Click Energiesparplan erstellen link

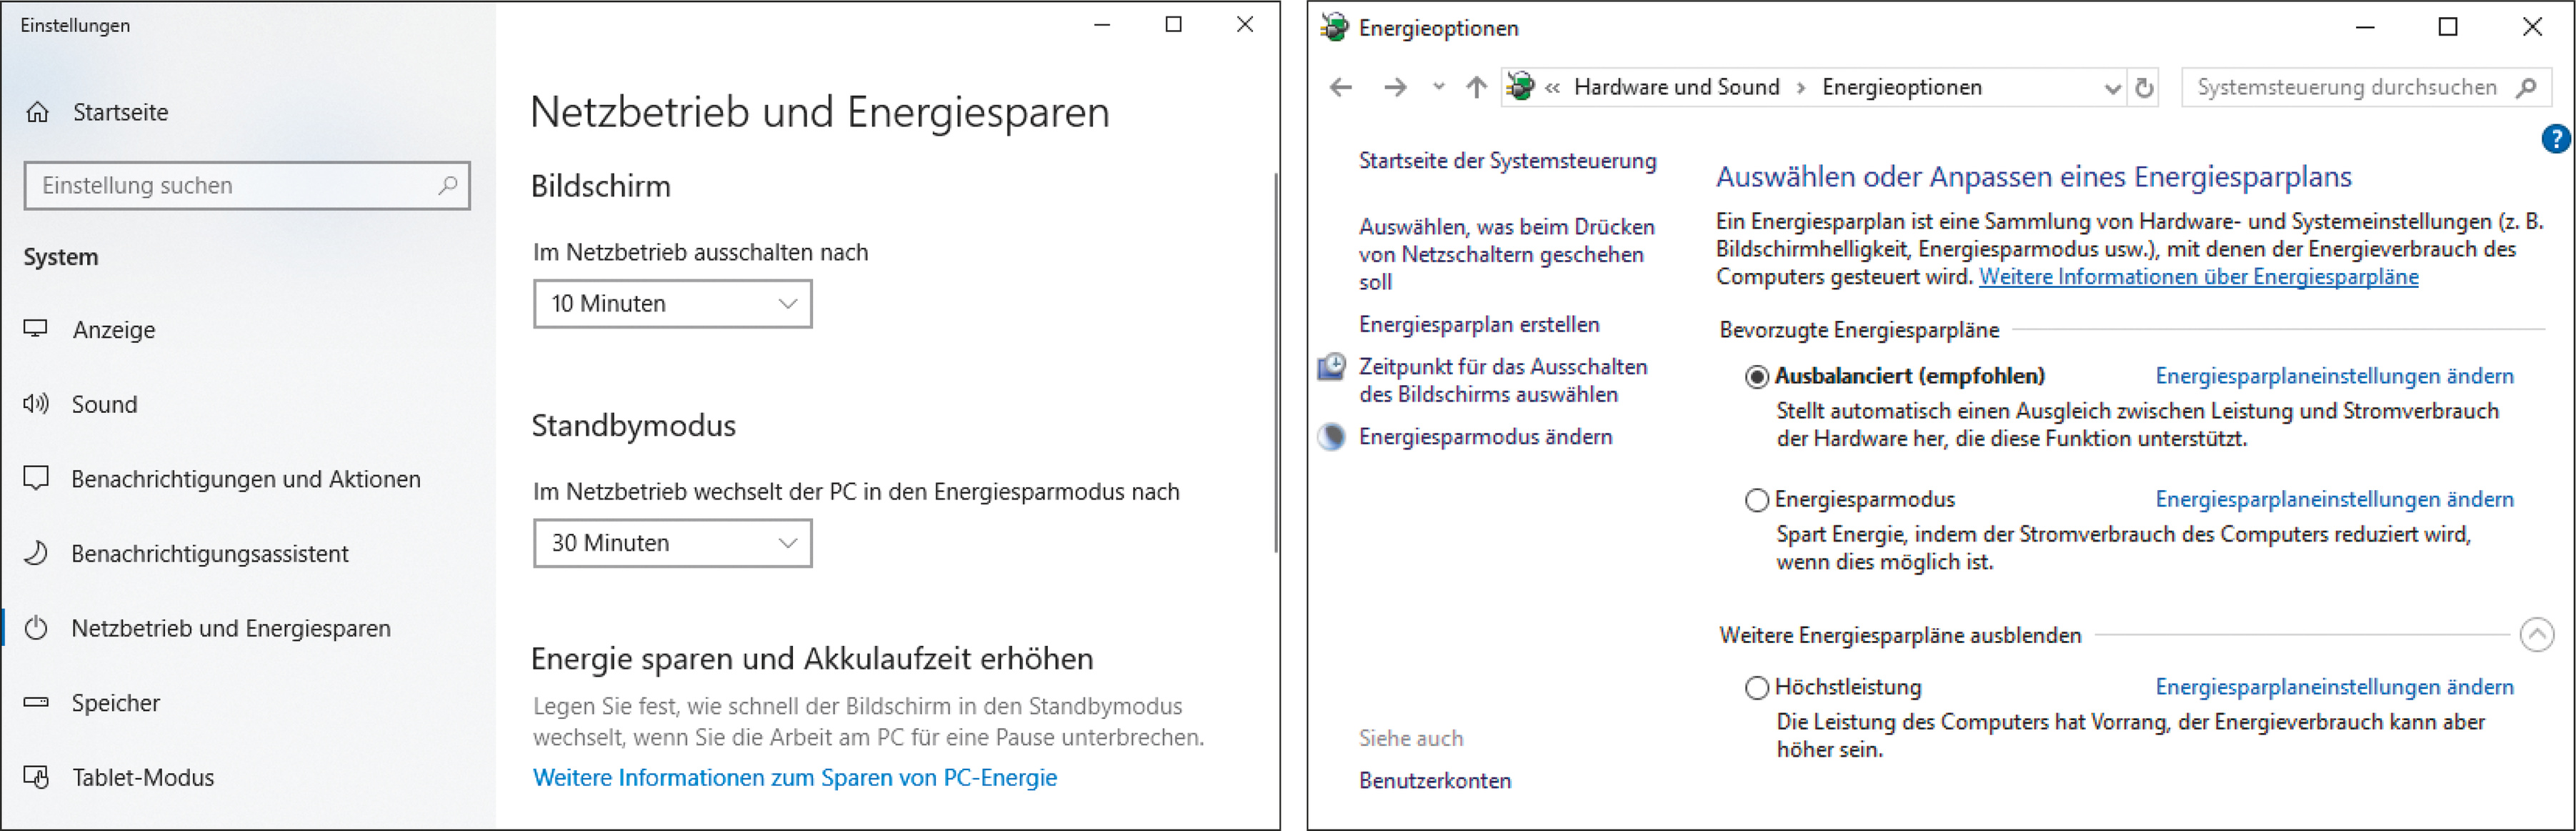tap(1478, 324)
